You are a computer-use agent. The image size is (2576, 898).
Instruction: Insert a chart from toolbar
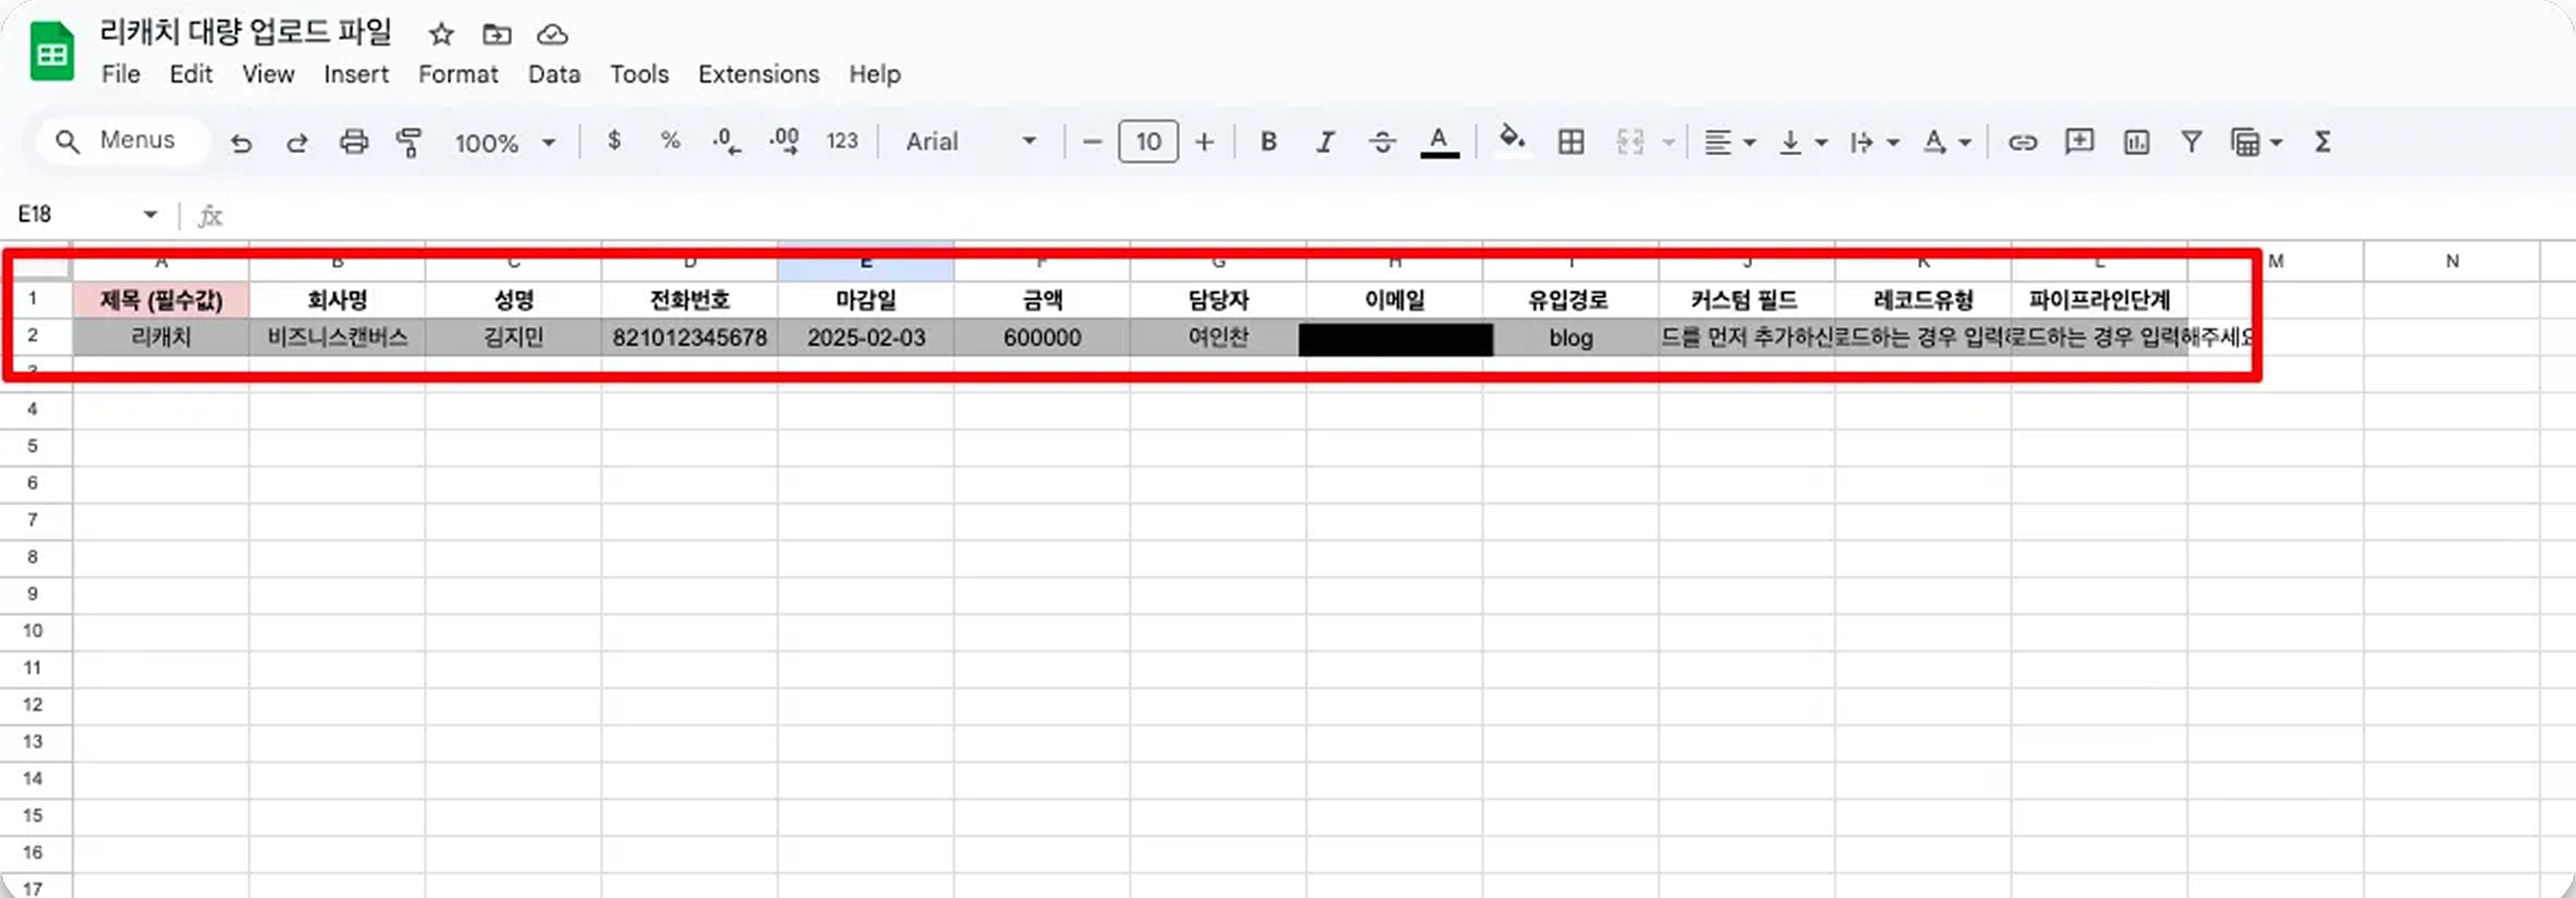pyautogui.click(x=2136, y=142)
